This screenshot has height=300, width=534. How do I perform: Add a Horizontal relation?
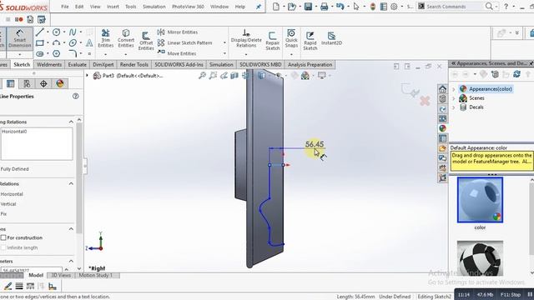pos(12,194)
